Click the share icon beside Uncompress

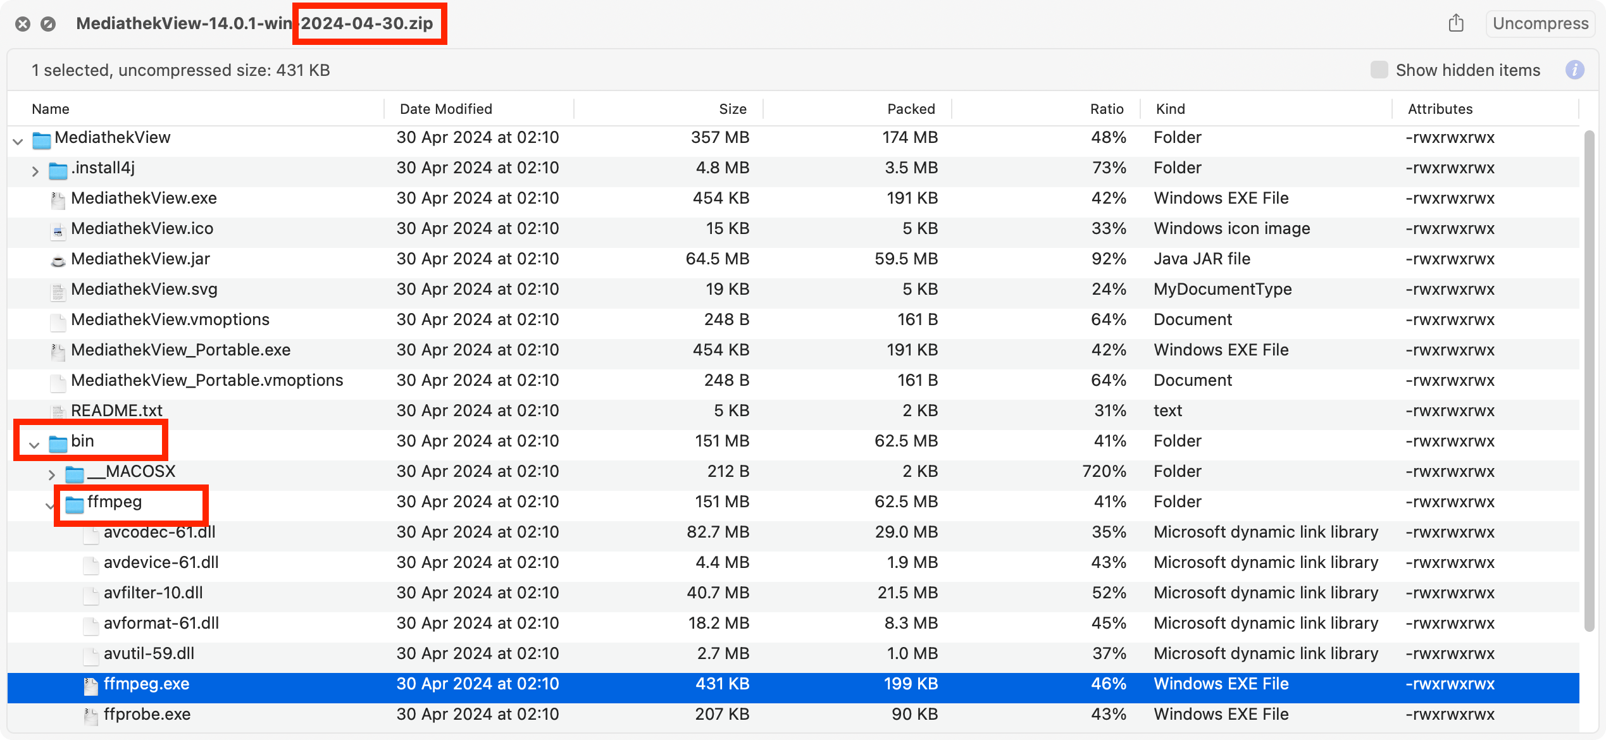click(1456, 23)
